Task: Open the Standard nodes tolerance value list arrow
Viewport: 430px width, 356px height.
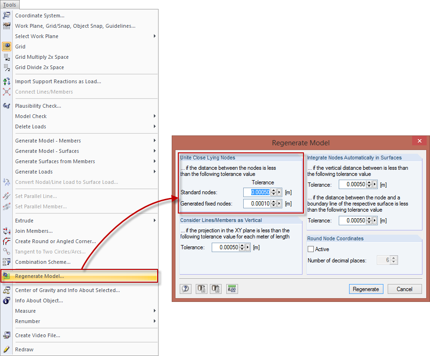Action: point(279,192)
